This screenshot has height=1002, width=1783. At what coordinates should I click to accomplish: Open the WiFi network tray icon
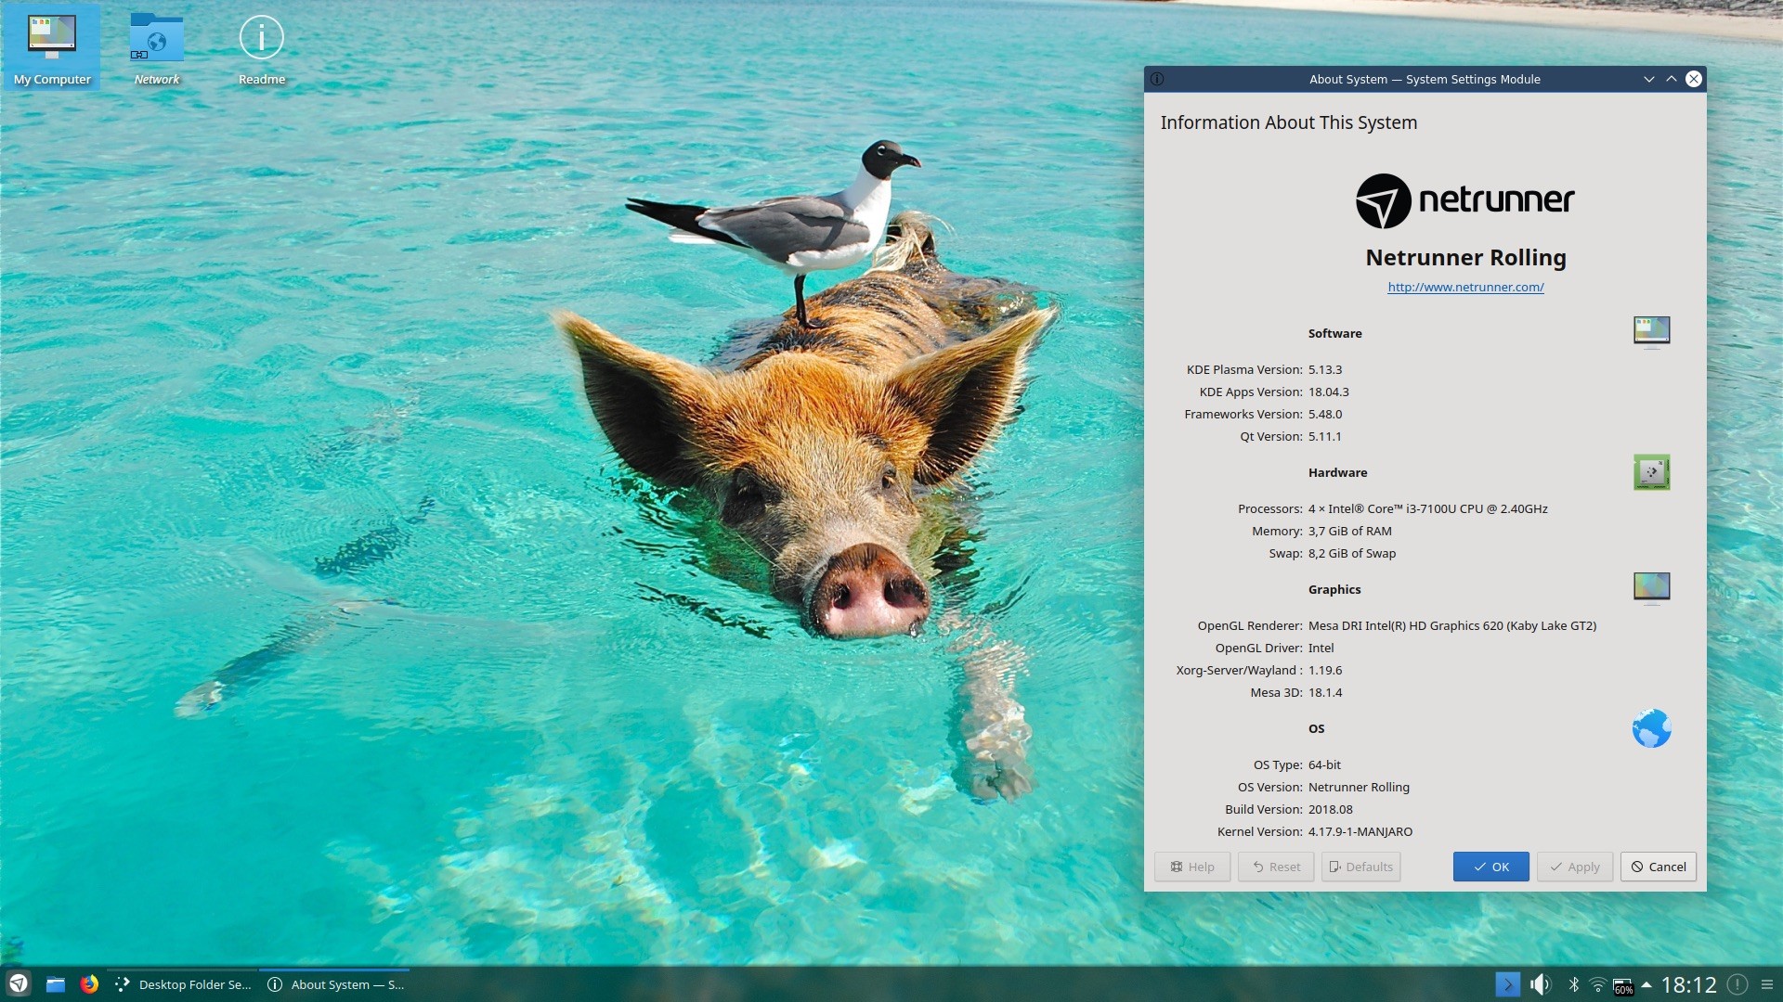[1598, 984]
